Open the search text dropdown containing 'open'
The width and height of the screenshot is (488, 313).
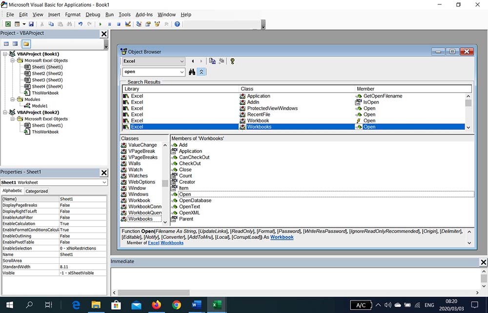pos(182,72)
